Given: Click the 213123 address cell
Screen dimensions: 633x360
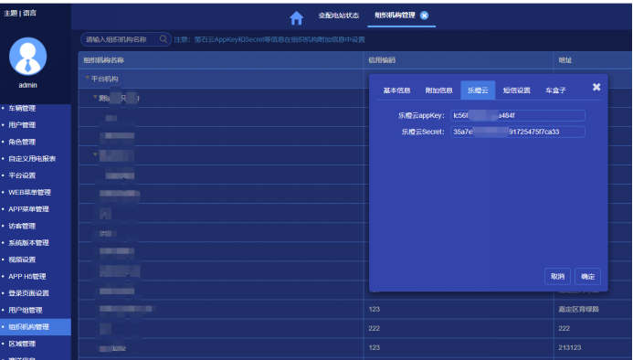Looking at the screenshot, I should tap(570, 348).
